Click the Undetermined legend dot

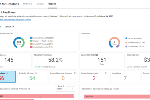126,46
